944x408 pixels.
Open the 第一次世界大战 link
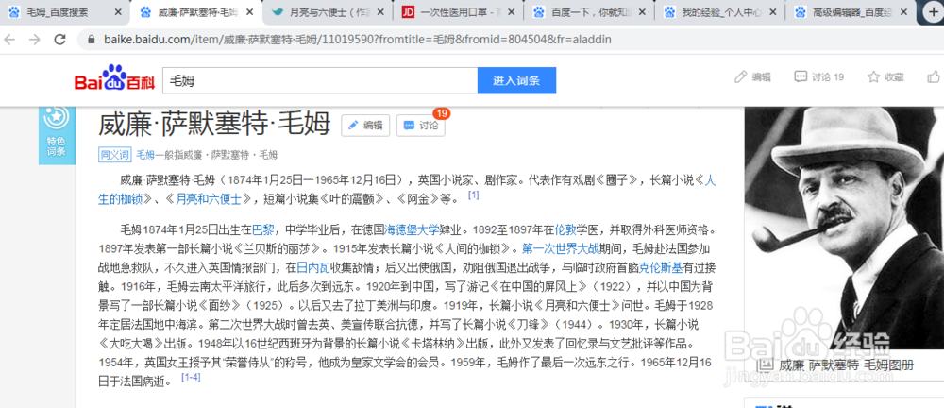(561, 248)
